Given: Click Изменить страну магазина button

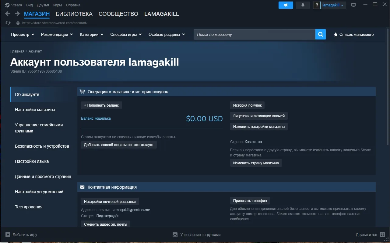Looking at the screenshot, I should coord(256,163).
